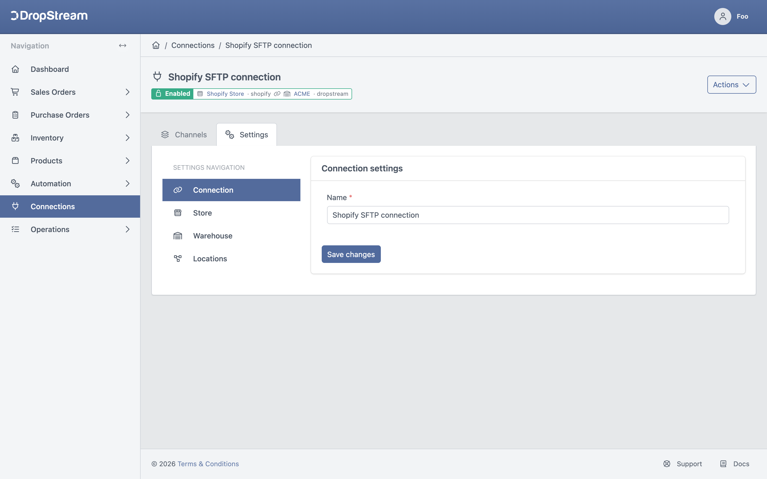
Task: Click the Save changes button
Action: coord(351,254)
